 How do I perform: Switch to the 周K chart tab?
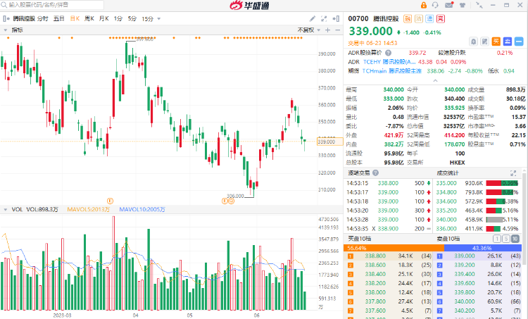[x=89, y=18]
